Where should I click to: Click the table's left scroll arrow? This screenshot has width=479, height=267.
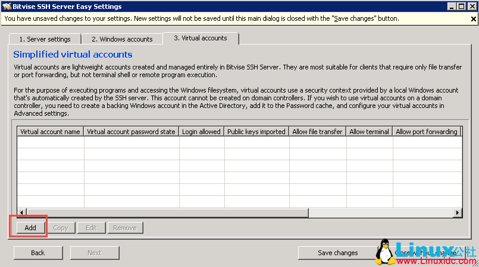click(x=21, y=212)
